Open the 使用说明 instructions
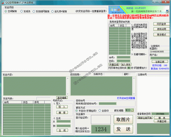This screenshot has height=137, width=171. click(161, 29)
